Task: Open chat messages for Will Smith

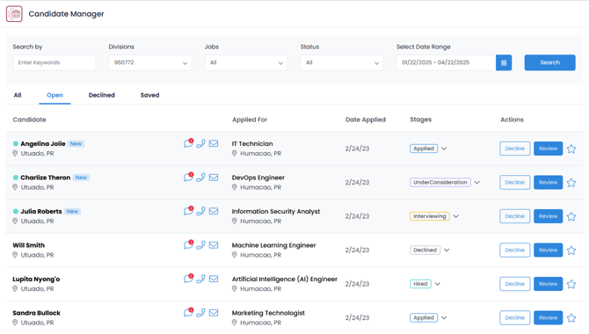Action: tap(188, 244)
